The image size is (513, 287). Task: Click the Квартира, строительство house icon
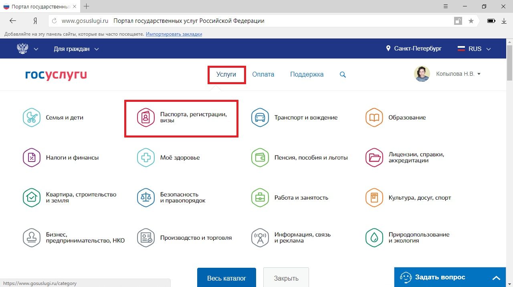pyautogui.click(x=32, y=198)
